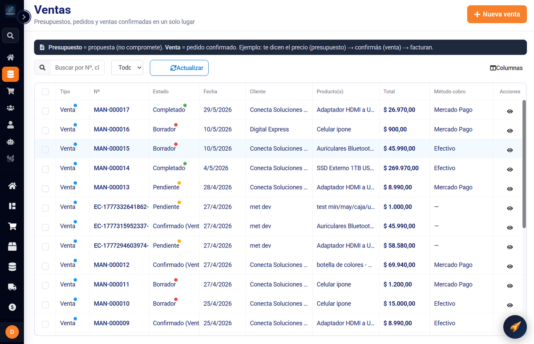Viewport: 534px width, 344px height.
Task: Select the checkbox for MAN-000010
Action: coord(45,305)
